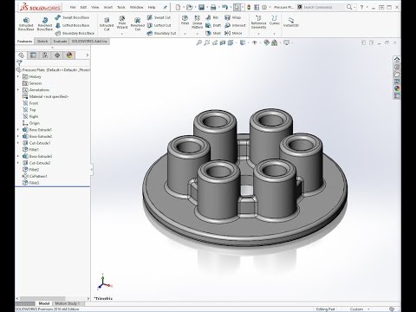Click the rebuild traffic light icon

(249, 7)
